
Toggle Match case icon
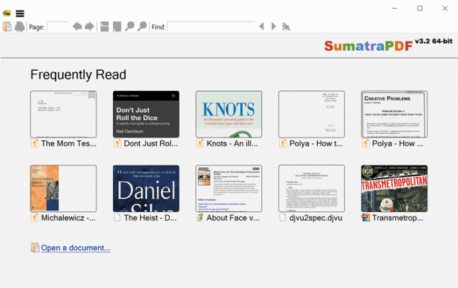(286, 27)
